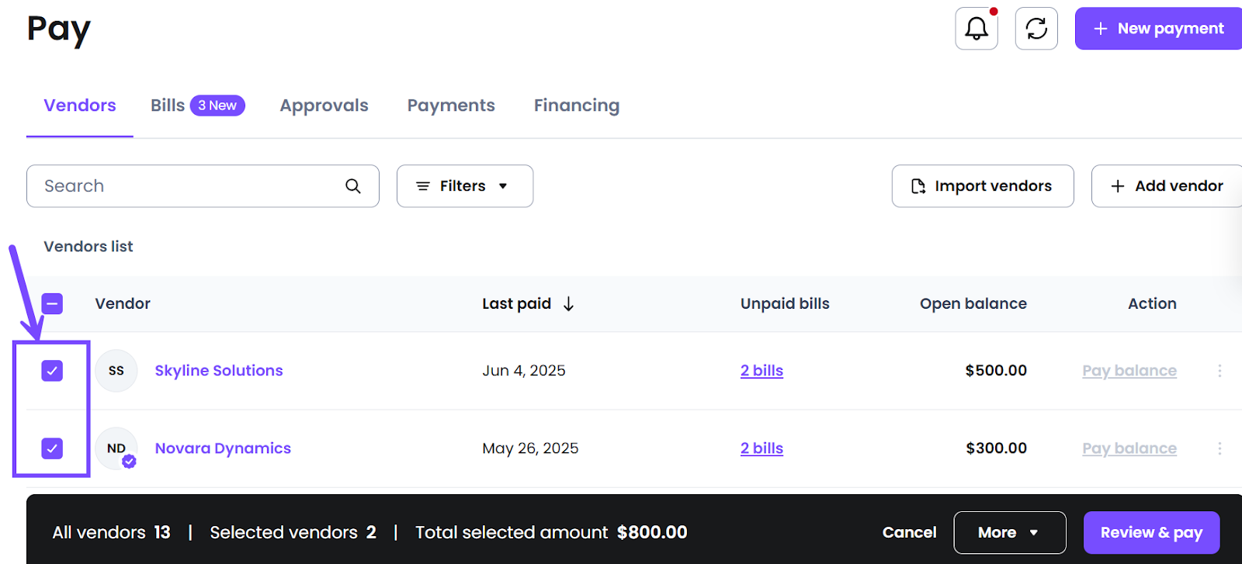Open the More dropdown menu
This screenshot has width=1242, height=564.
coord(1009,532)
